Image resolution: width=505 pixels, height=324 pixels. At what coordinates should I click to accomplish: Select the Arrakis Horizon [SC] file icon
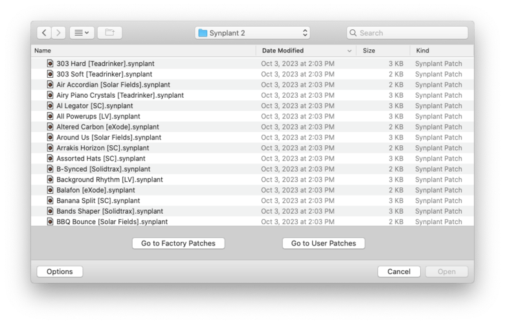[x=50, y=148]
